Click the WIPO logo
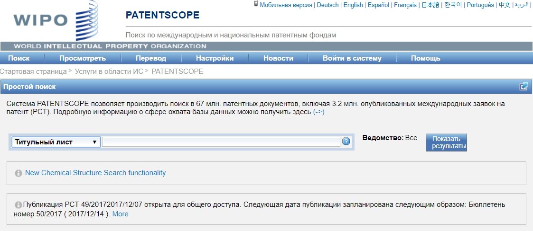533x231 pixels. pos(56,20)
